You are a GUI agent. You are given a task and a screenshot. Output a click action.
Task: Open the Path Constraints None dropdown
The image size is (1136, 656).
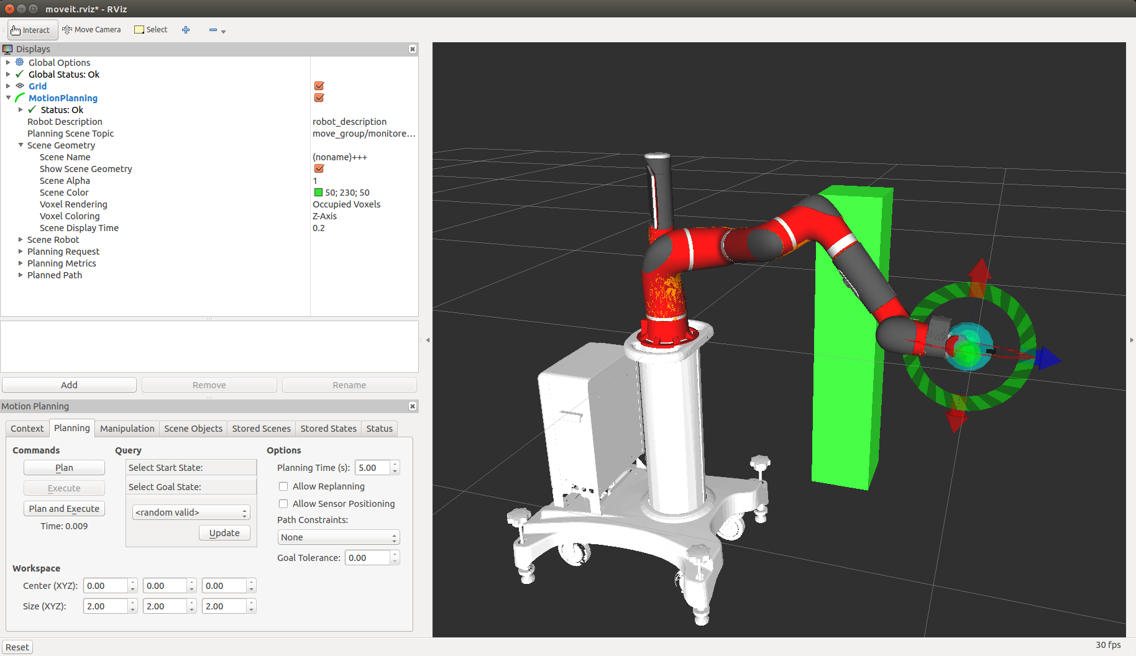tap(339, 537)
